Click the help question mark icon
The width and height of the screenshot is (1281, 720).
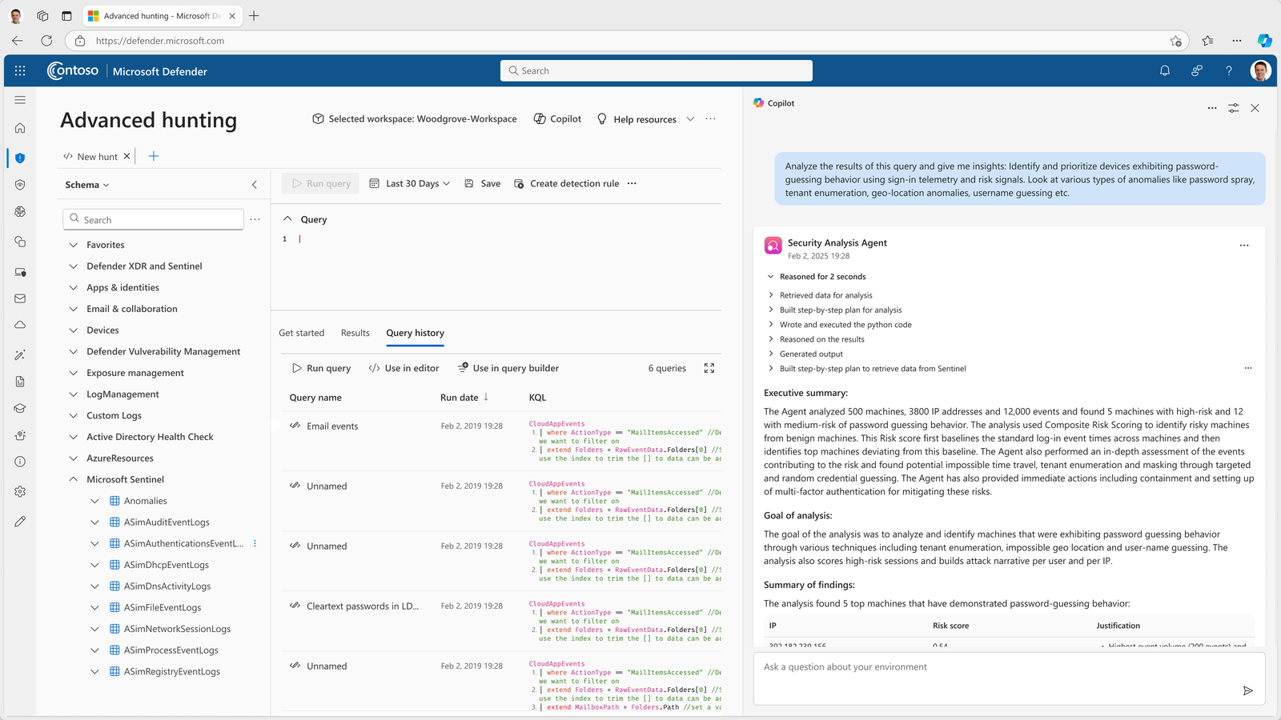click(x=1229, y=71)
